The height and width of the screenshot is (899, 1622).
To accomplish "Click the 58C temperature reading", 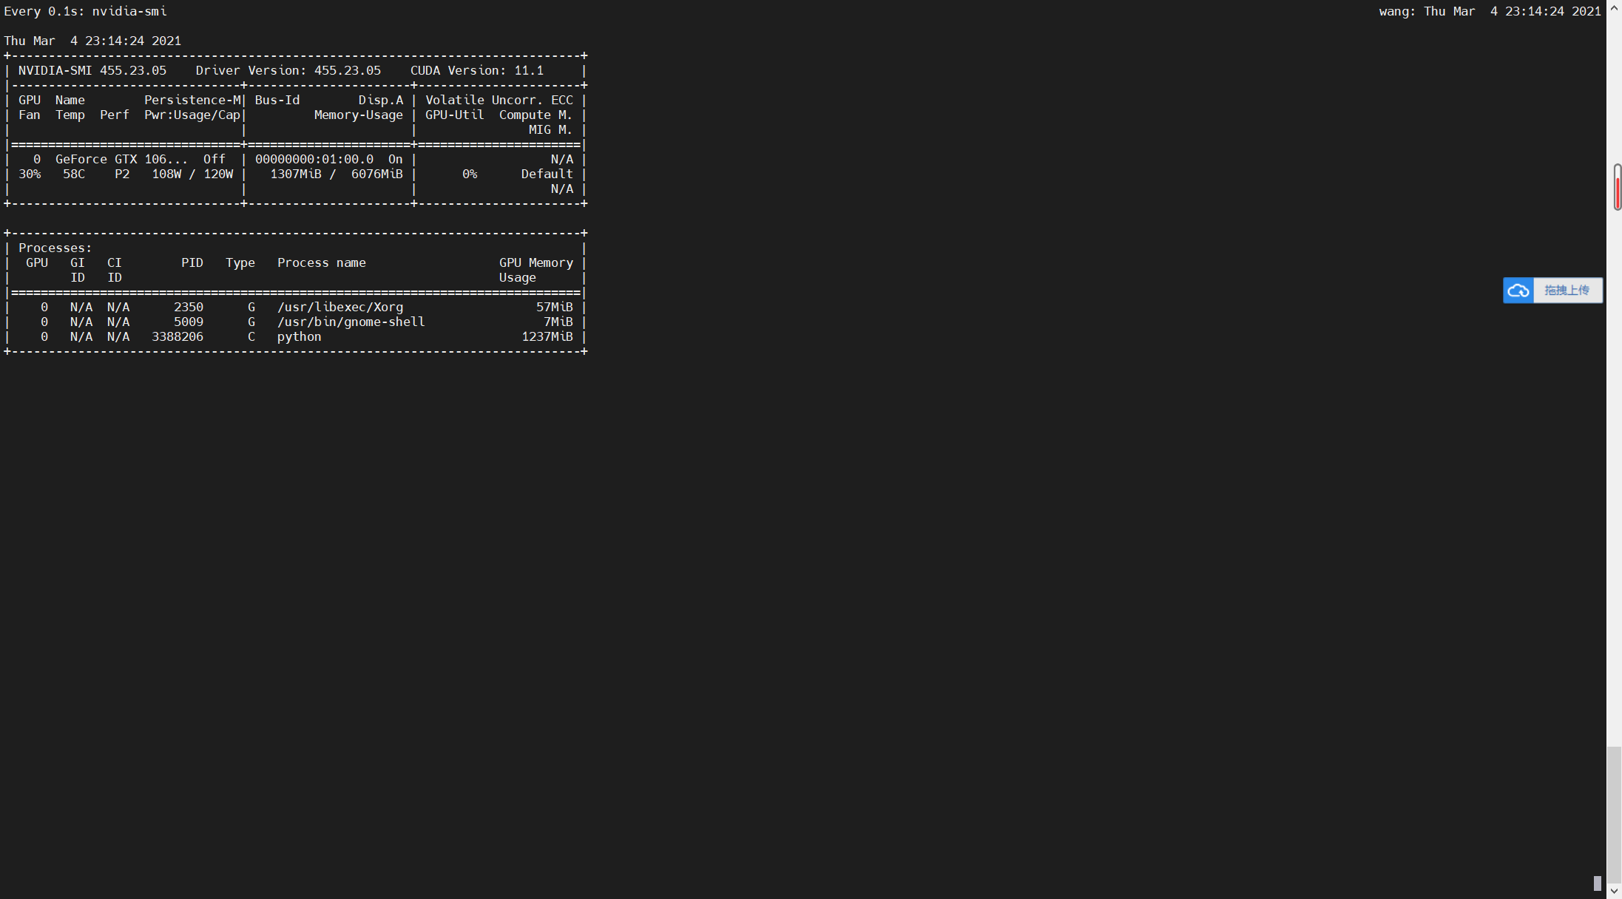I will (x=73, y=174).
